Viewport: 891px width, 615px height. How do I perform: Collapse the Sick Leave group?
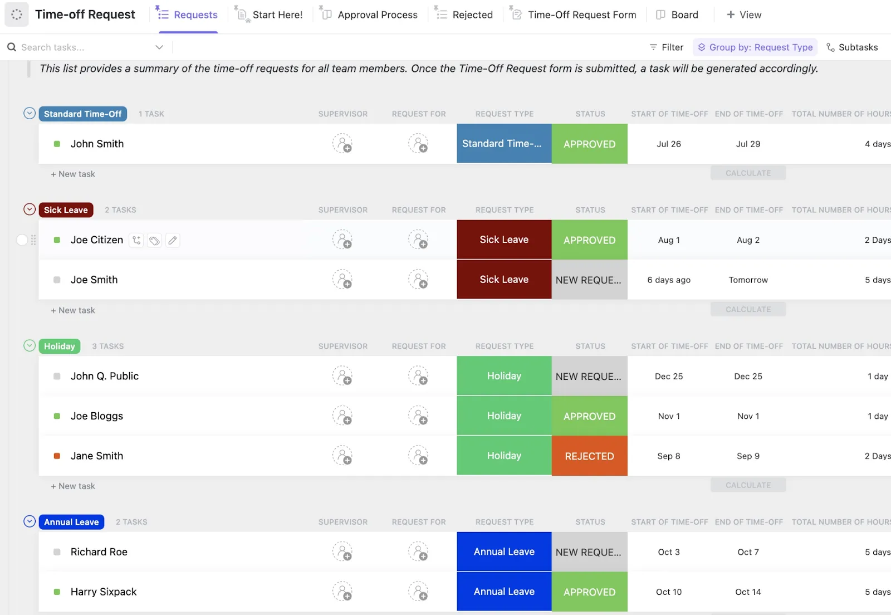click(30, 209)
